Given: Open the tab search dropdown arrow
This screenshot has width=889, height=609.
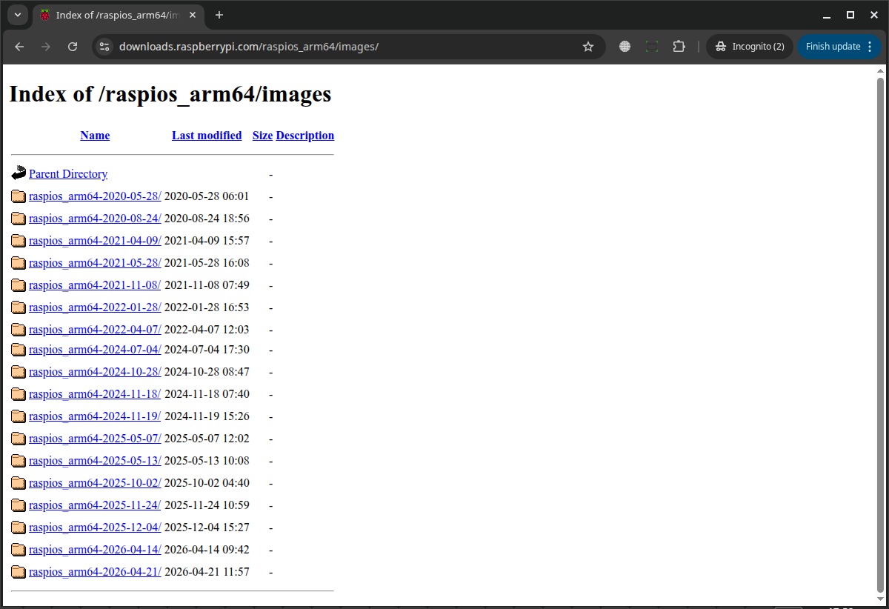Looking at the screenshot, I should tap(18, 15).
